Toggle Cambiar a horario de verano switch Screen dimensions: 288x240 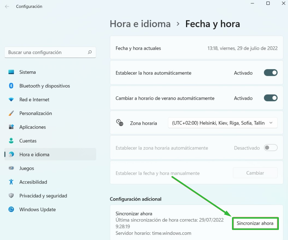click(x=271, y=98)
